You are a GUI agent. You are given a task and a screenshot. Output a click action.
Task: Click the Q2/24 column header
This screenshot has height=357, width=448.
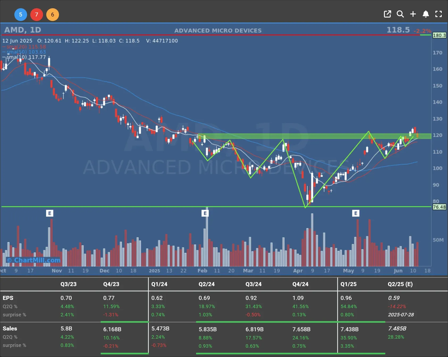pyautogui.click(x=206, y=284)
